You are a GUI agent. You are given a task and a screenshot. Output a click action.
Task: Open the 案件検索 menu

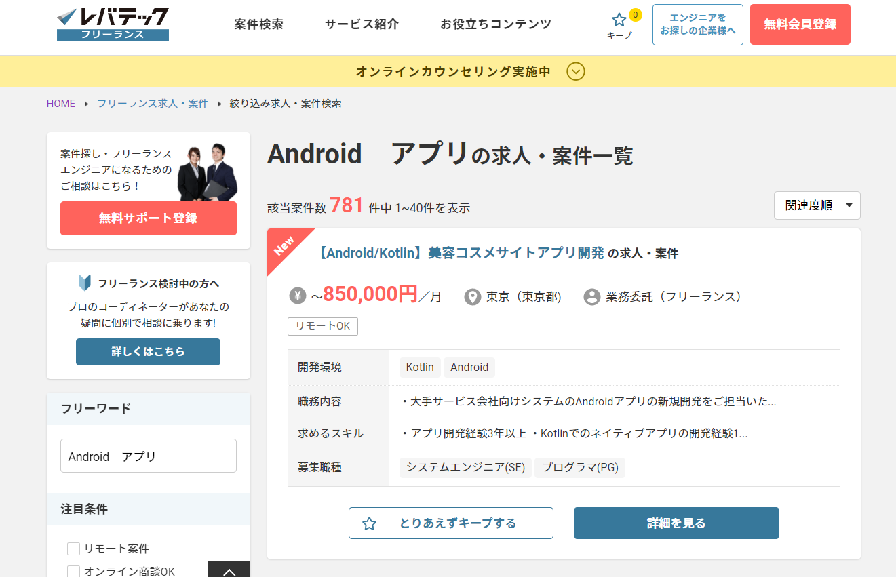coord(258,24)
